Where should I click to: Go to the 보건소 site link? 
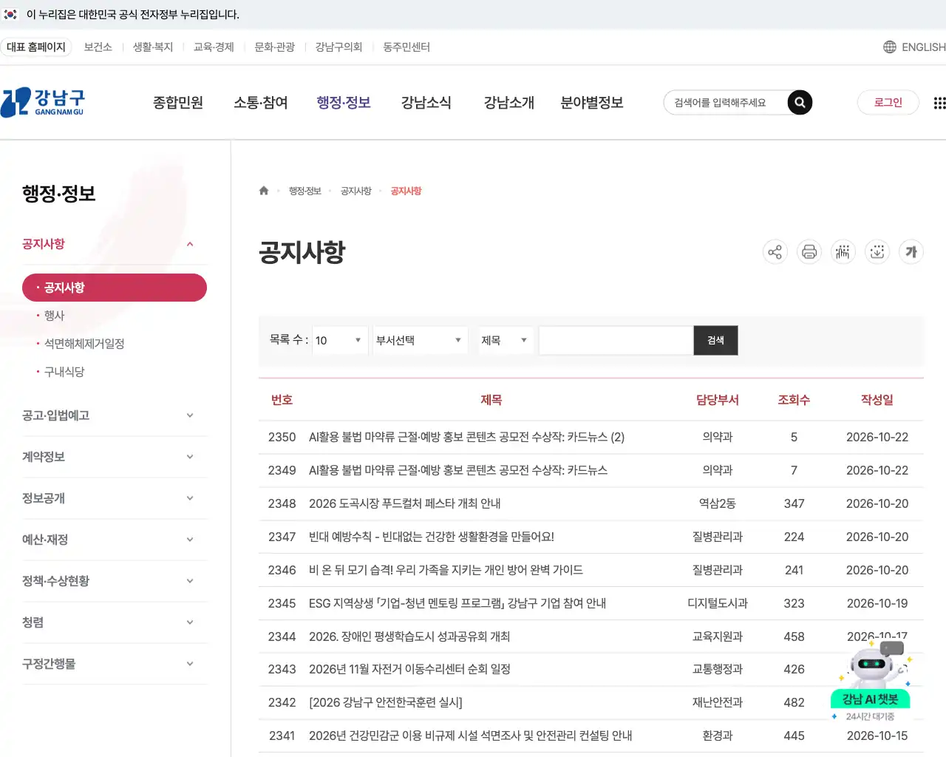click(98, 47)
